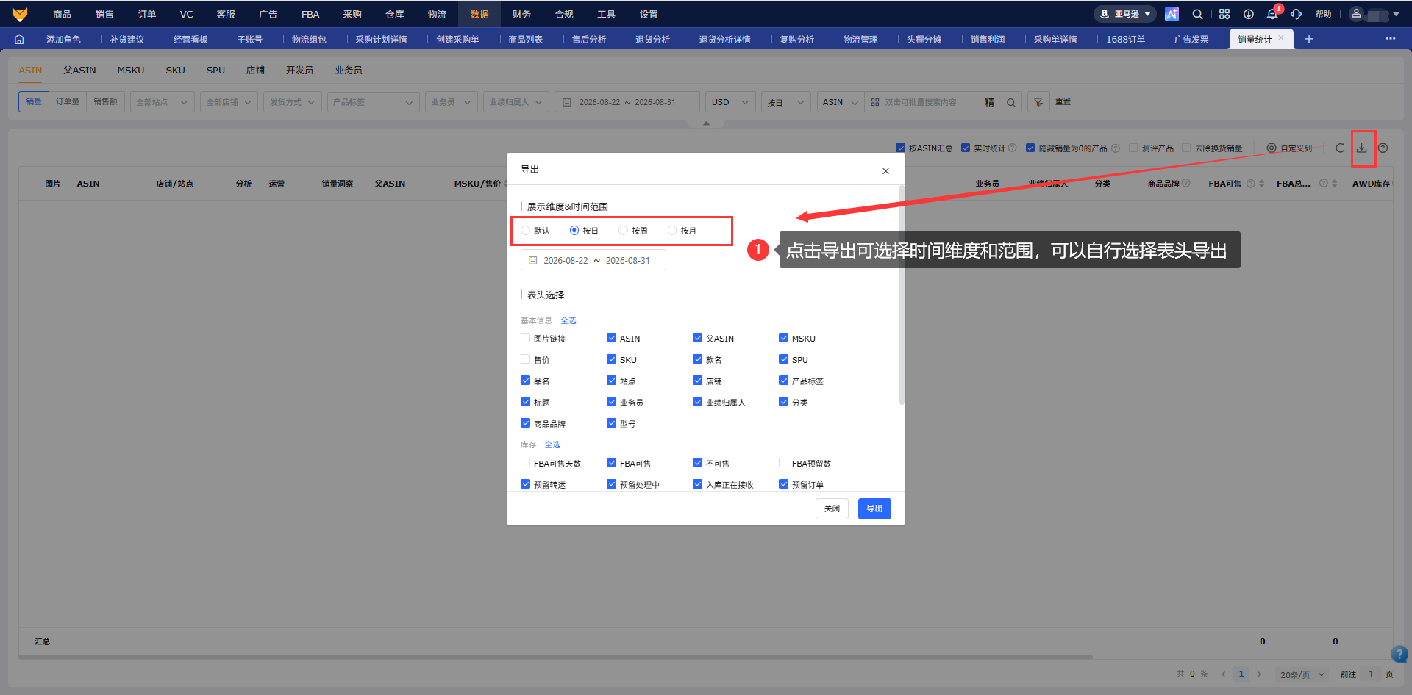The width and height of the screenshot is (1412, 695).
Task: Click the filter funnel icon
Action: coord(1038,102)
